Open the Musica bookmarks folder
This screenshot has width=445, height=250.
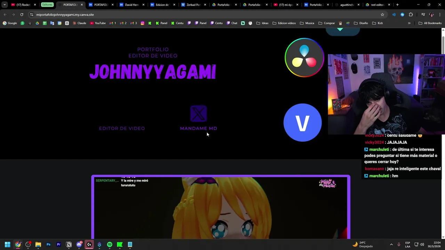[x=307, y=23]
